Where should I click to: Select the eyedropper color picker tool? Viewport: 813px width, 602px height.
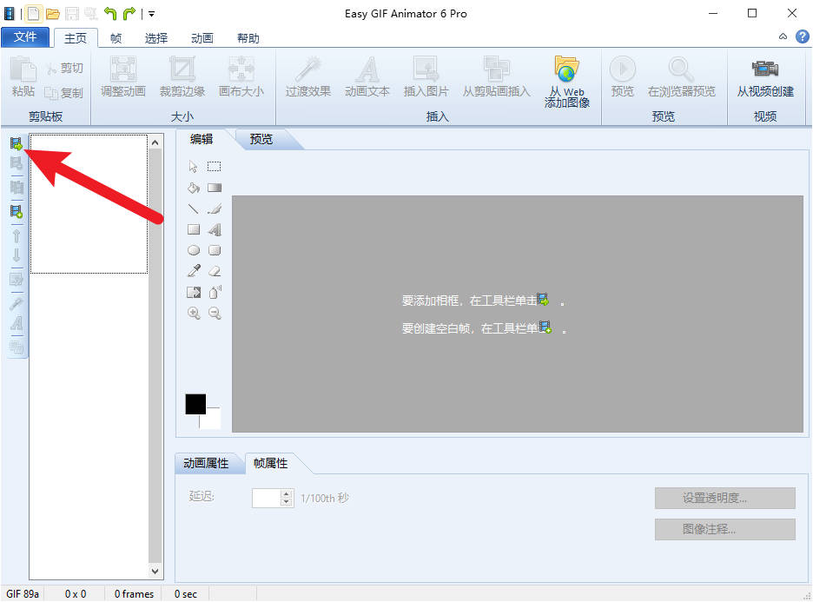194,271
